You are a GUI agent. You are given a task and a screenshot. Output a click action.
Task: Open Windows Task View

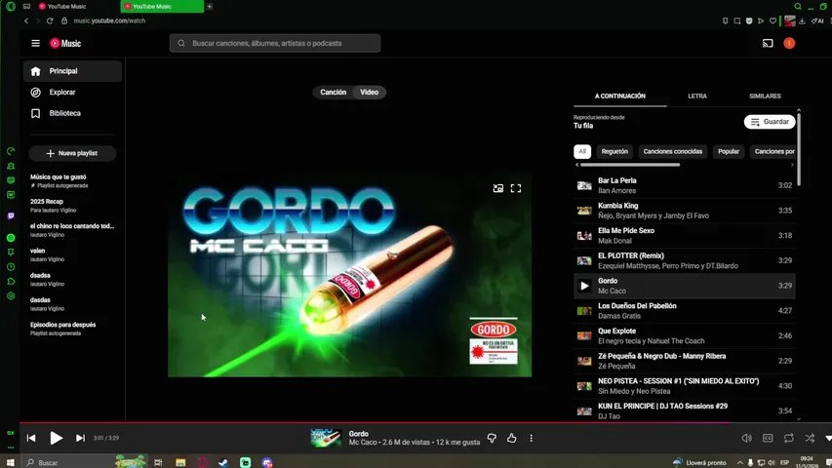coord(158,463)
